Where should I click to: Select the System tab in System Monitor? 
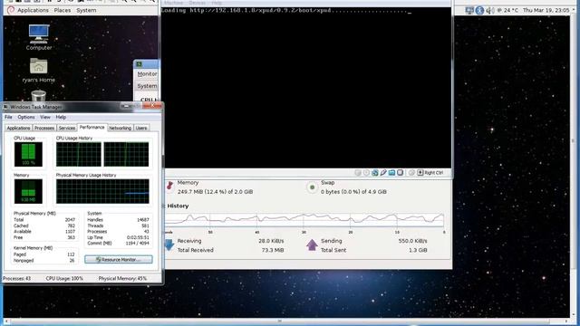point(147,86)
